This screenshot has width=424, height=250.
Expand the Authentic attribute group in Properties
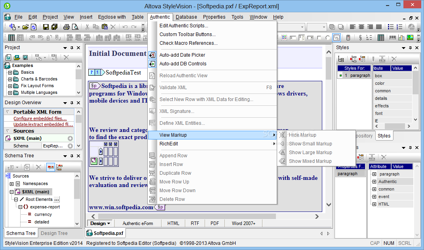[374, 182]
